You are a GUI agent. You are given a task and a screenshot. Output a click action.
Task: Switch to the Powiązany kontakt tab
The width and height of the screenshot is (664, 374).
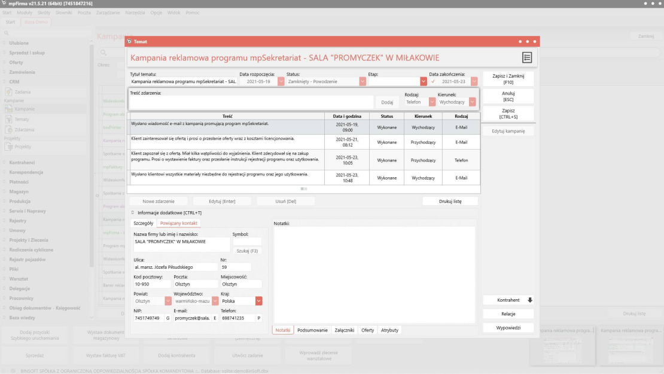179,223
